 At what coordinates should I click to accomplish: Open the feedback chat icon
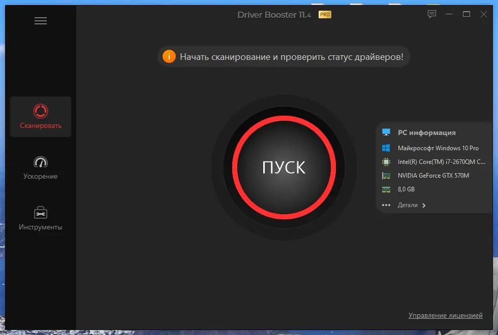[431, 14]
